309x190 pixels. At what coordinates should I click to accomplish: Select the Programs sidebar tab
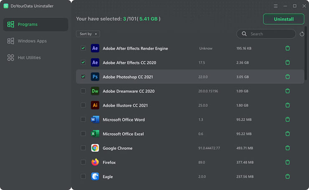pos(28,25)
